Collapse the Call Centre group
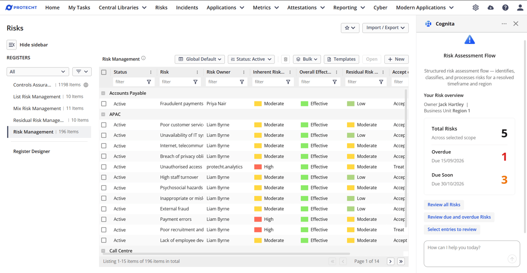The image size is (527, 273). pos(103,251)
